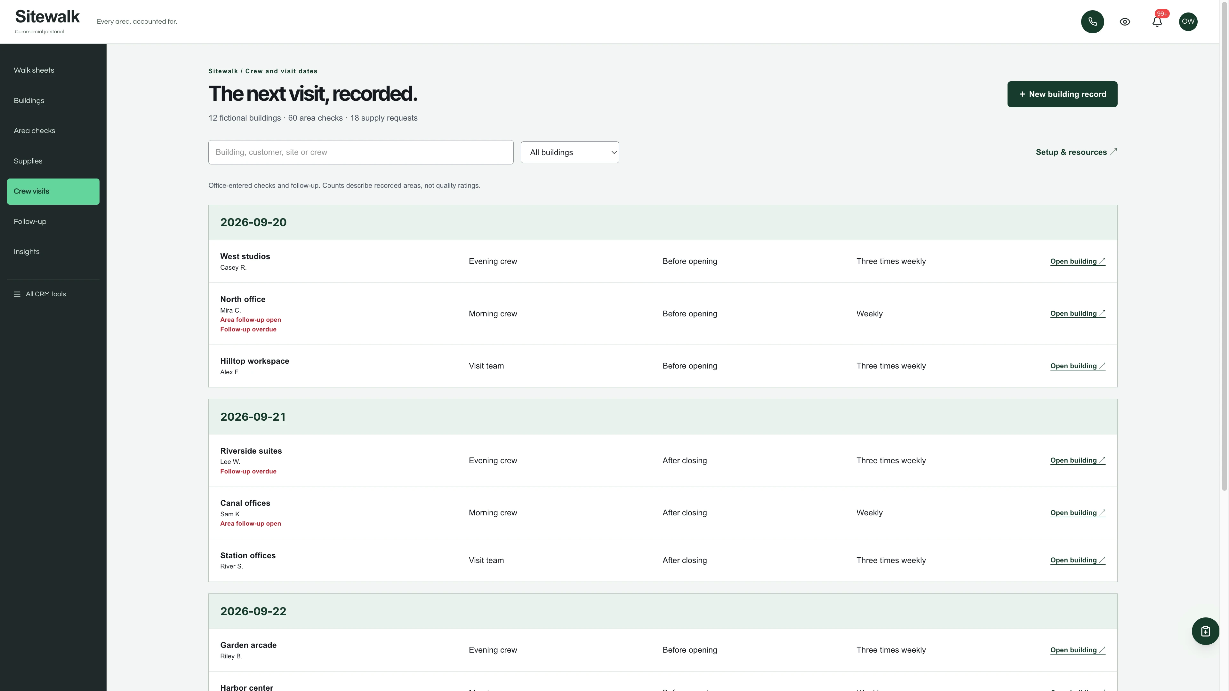
Task: Click the Sitewalk logo title
Action: tap(47, 17)
